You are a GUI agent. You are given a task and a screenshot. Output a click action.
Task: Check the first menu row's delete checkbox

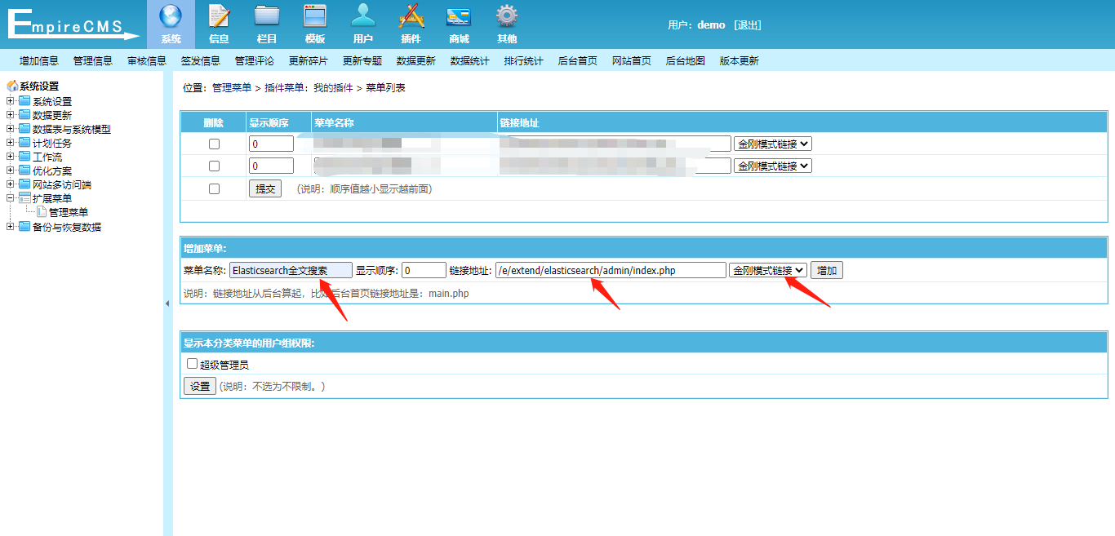pyautogui.click(x=215, y=143)
